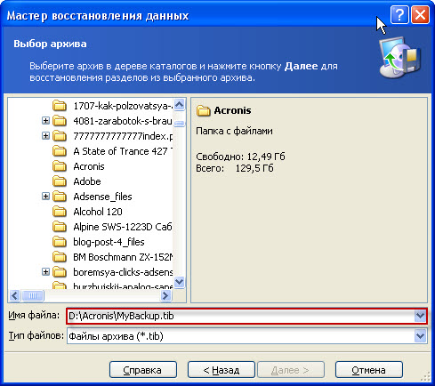Click the Справка help button
This screenshot has width=435, height=386.
[143, 370]
